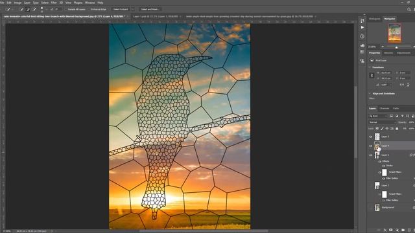Toggle link width and height in Transform
This screenshot has height=233, width=415.
[x=372, y=76]
